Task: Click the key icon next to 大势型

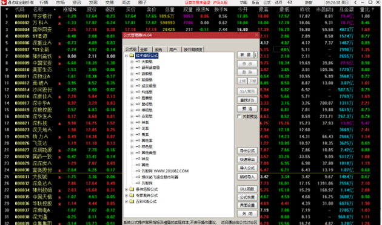Action: [138, 62]
